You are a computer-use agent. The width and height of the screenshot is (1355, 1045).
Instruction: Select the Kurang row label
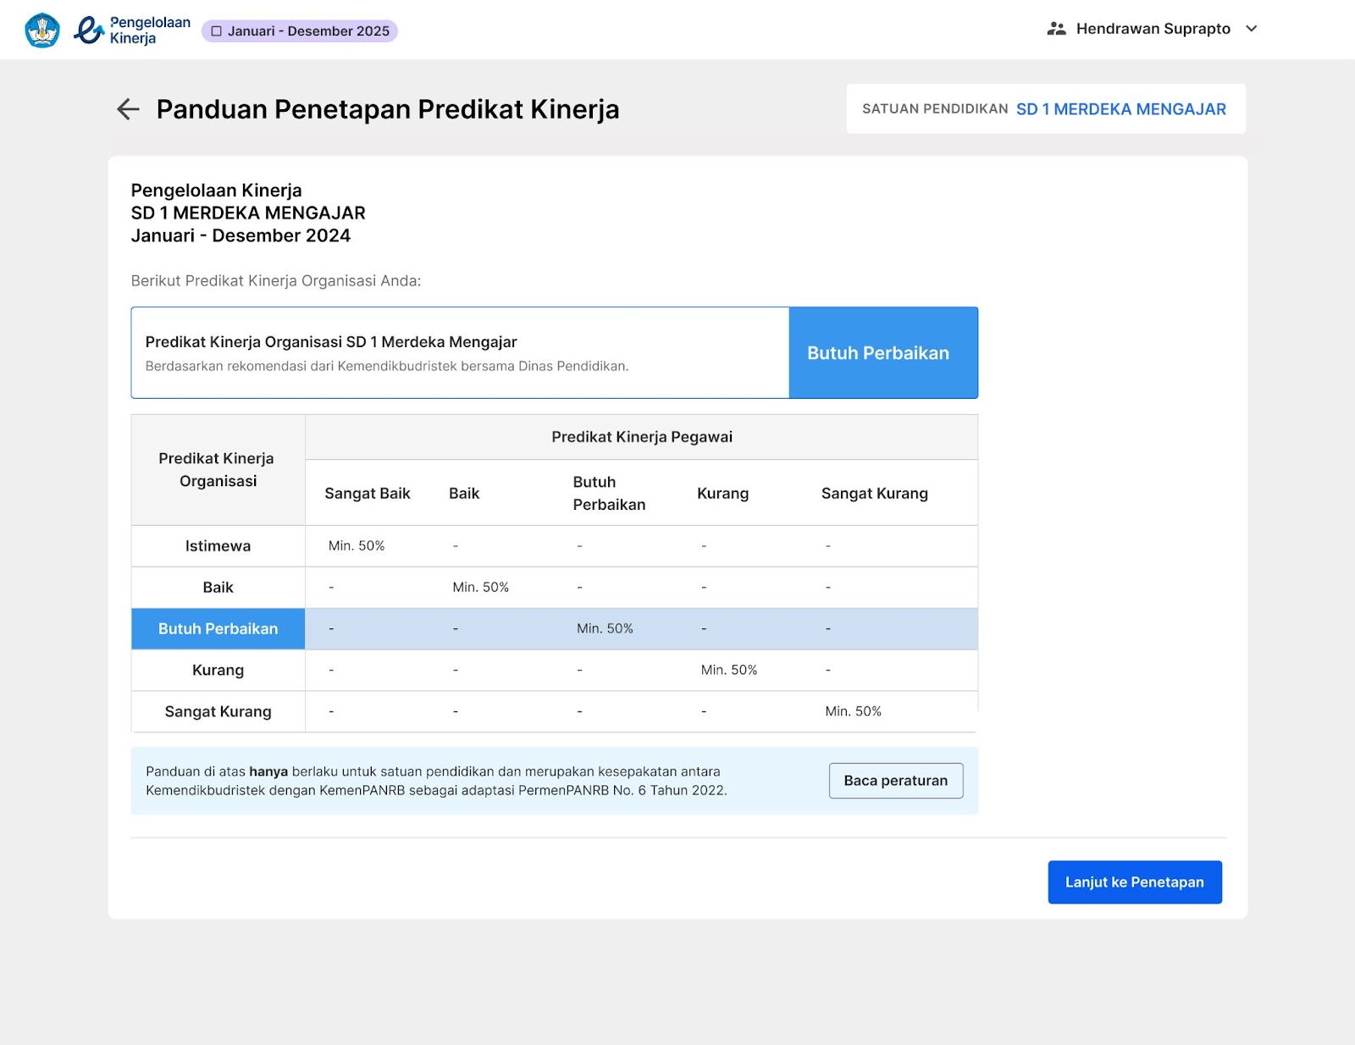coord(218,671)
